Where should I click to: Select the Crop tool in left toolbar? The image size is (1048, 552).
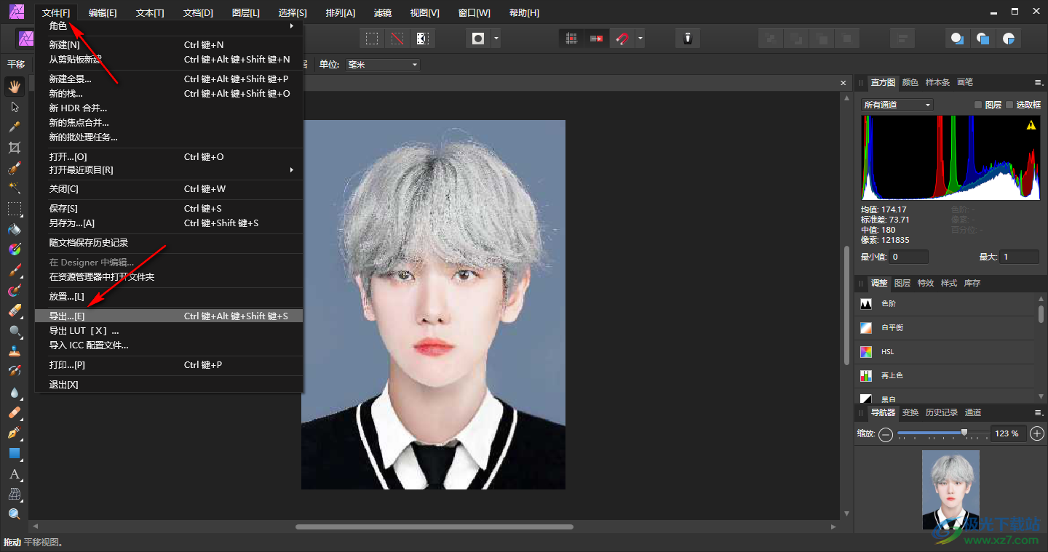pyautogui.click(x=15, y=148)
